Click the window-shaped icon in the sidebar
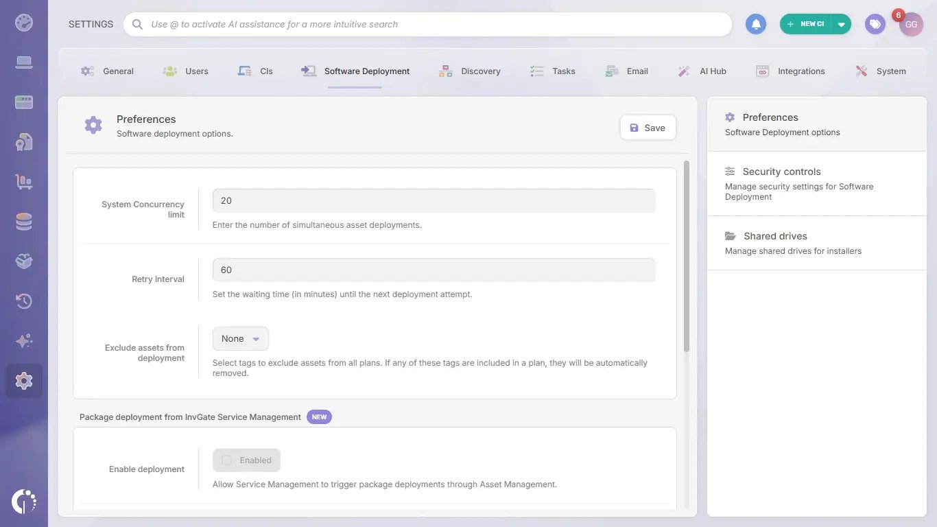937x527 pixels. click(24, 102)
